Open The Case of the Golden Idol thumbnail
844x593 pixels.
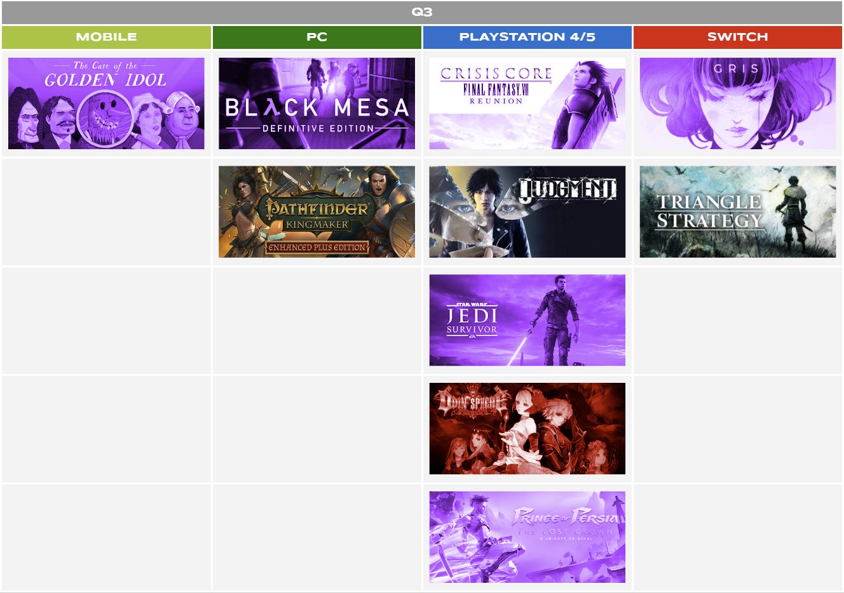106,103
